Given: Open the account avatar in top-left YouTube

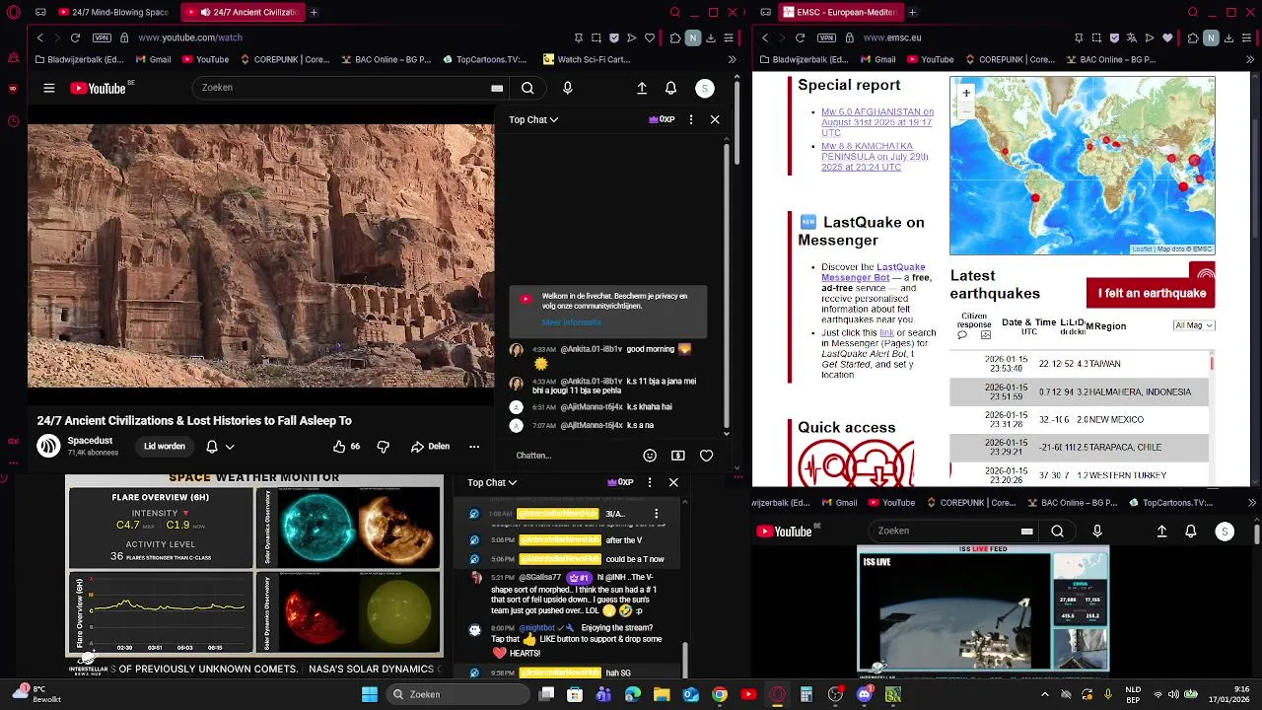Looking at the screenshot, I should click(705, 88).
